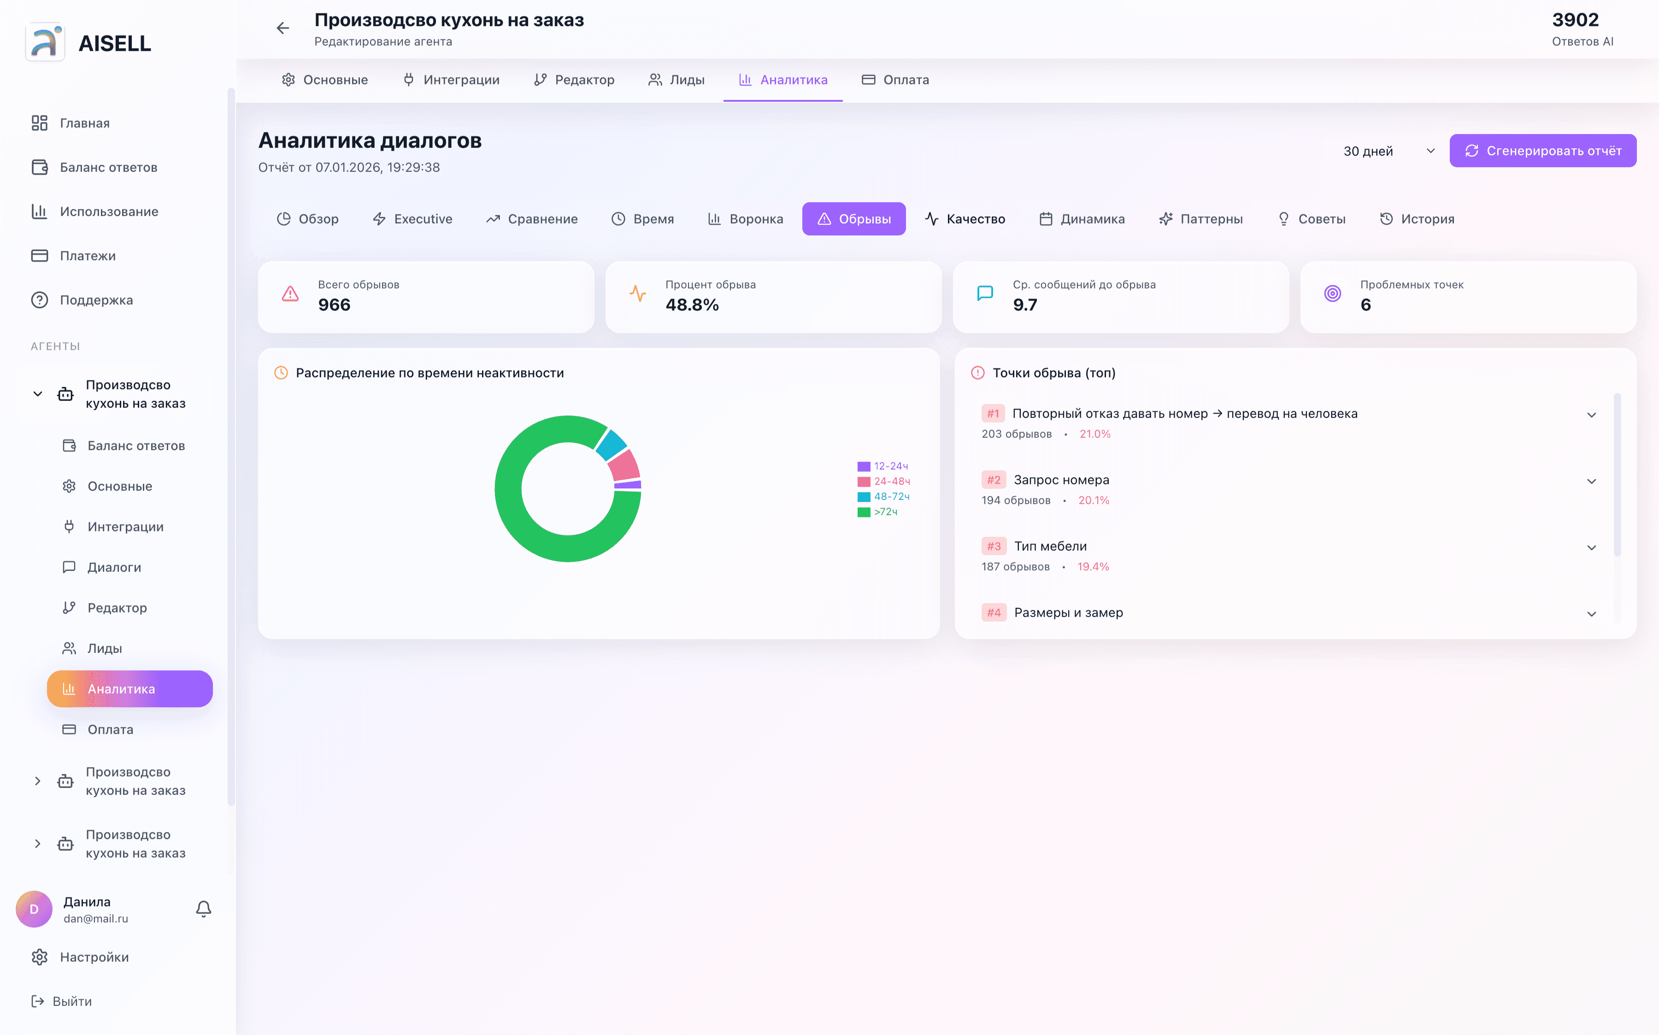Click the green >72ч legend swatch
This screenshot has width=1659, height=1035.
(x=864, y=512)
